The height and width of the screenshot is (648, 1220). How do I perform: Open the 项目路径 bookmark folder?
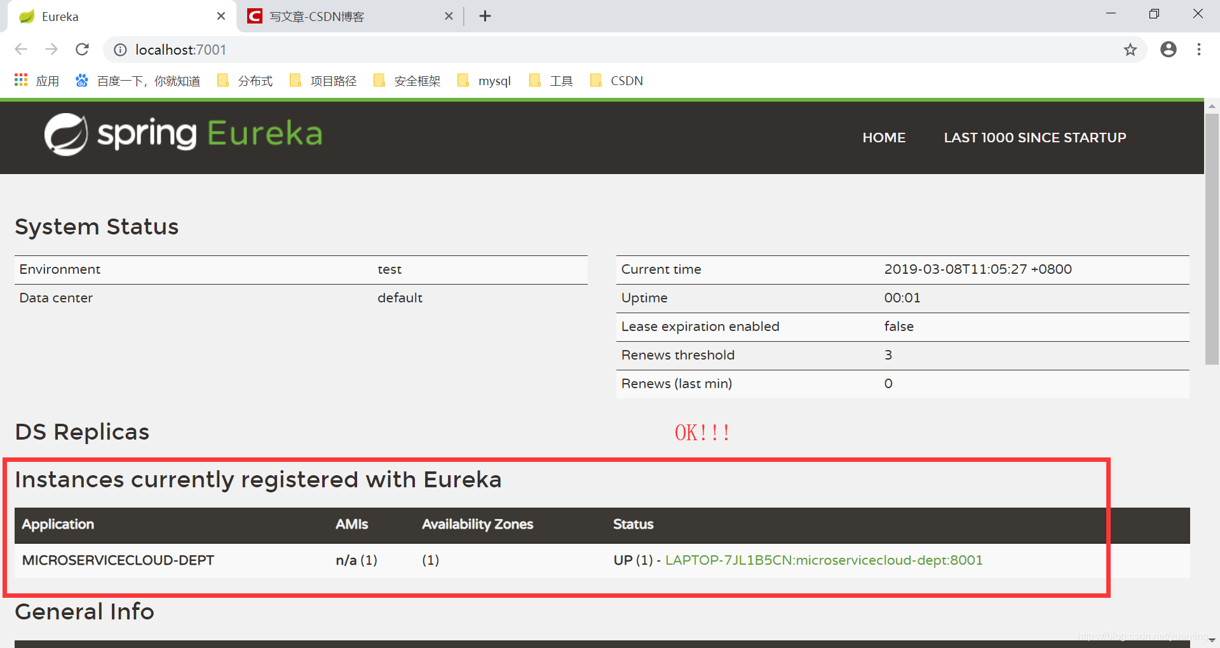(323, 81)
